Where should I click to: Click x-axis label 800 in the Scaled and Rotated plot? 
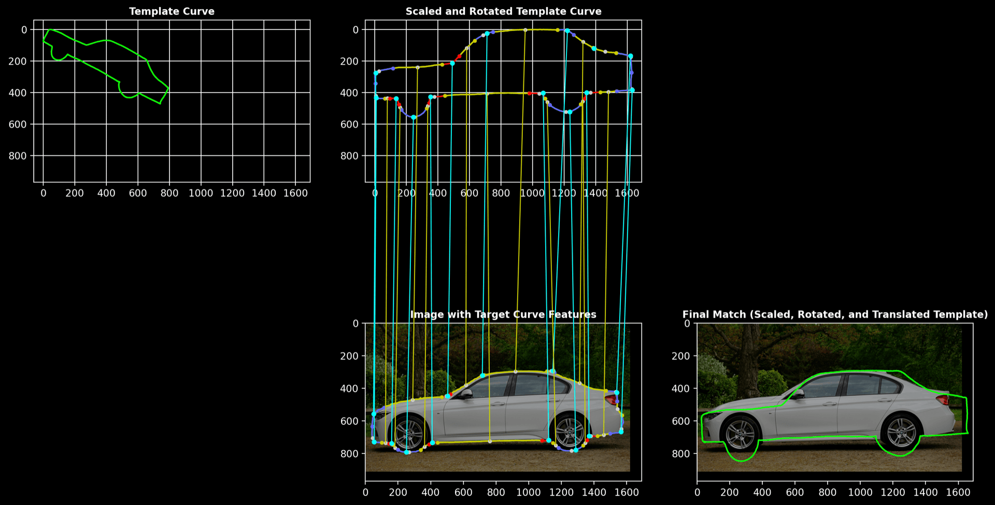tap(501, 193)
